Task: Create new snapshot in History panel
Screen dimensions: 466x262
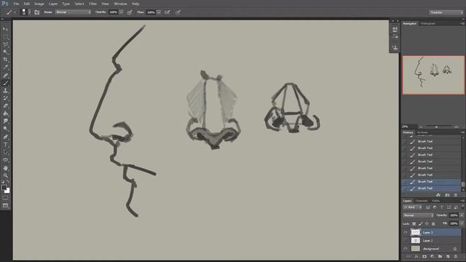Action: click(x=447, y=195)
